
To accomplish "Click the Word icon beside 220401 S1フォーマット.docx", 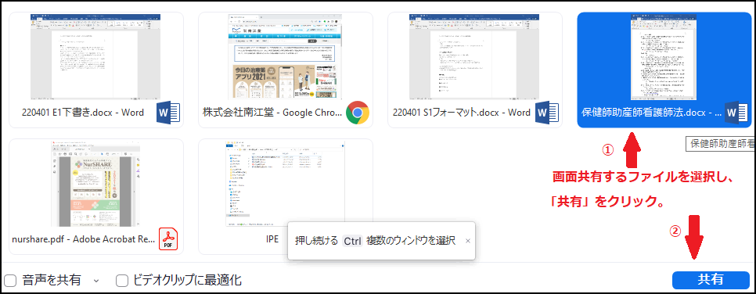I will [x=547, y=113].
